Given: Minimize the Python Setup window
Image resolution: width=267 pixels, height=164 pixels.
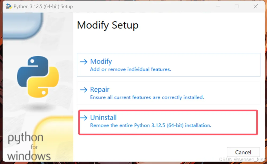Looking at the screenshot, I should click(218, 6).
